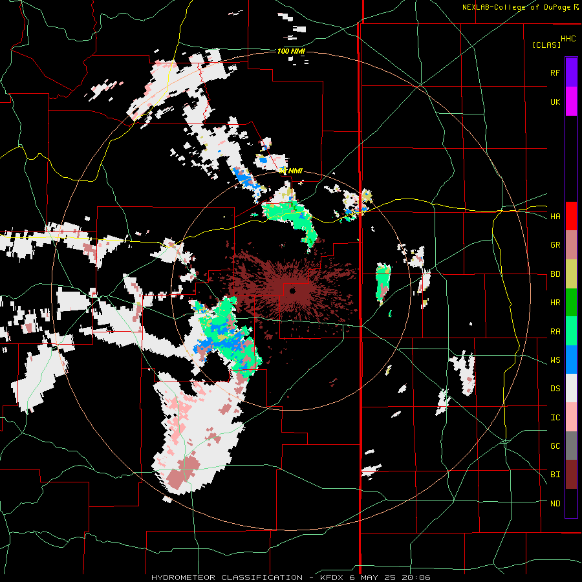This screenshot has height=582, width=582.
Task: Click the UK legend label
Action: [x=555, y=102]
